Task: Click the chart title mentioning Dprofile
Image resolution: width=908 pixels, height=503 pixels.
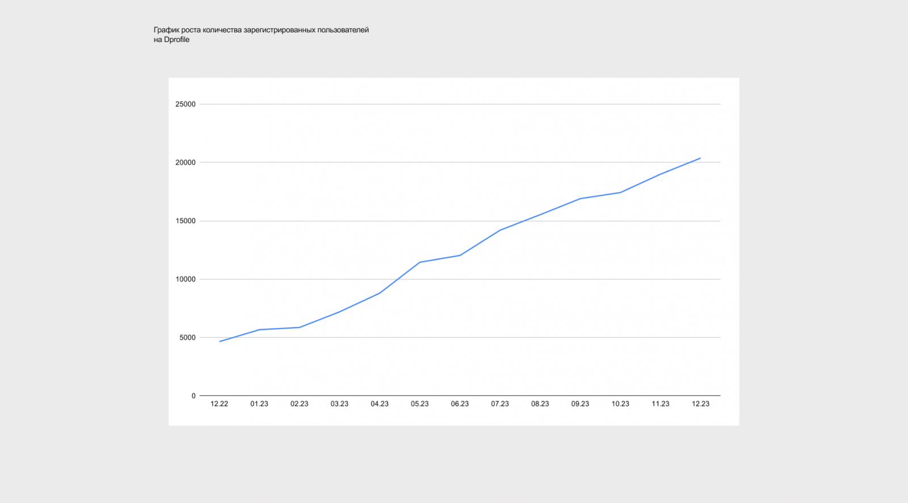Action: pyautogui.click(x=261, y=35)
